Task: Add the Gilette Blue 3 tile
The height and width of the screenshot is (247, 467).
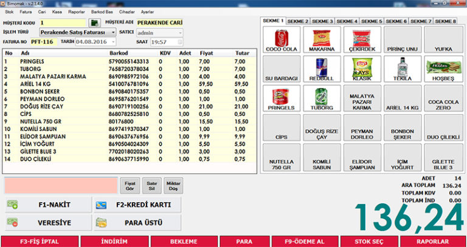Action: [443, 158]
